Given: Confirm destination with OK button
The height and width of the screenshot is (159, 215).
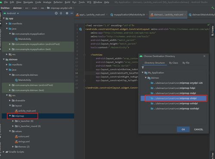Looking at the screenshot, I should coord(183,129).
